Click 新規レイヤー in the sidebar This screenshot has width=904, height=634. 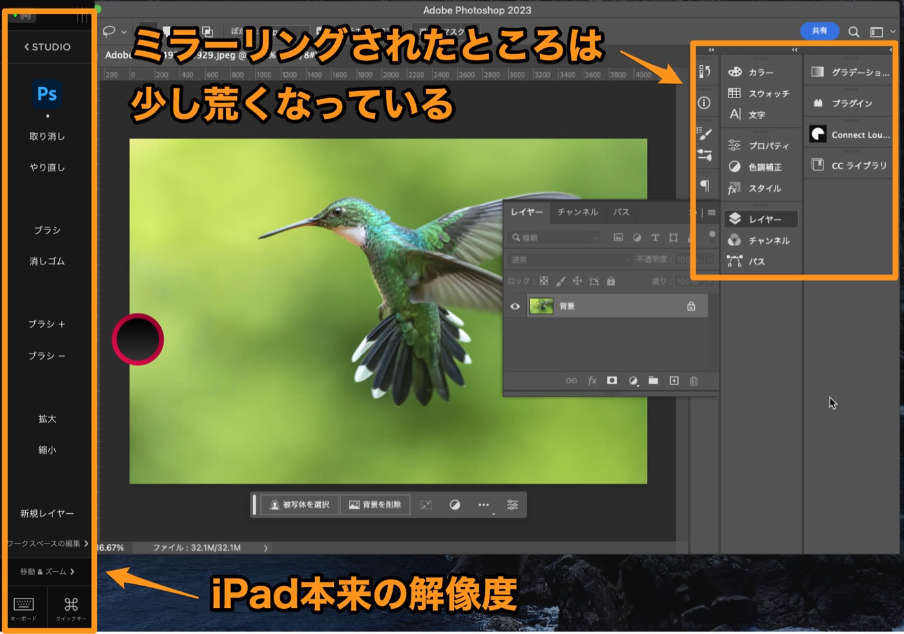(x=47, y=513)
